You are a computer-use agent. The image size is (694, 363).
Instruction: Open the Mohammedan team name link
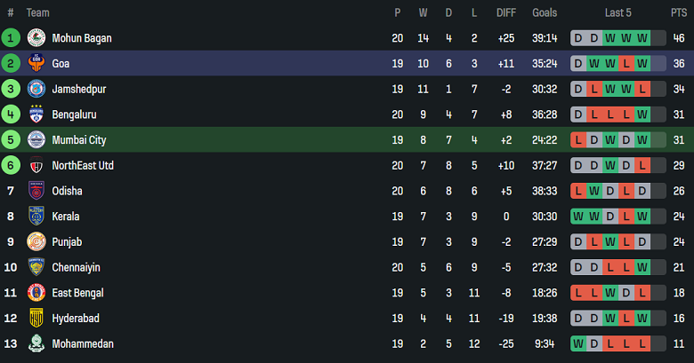(x=83, y=343)
